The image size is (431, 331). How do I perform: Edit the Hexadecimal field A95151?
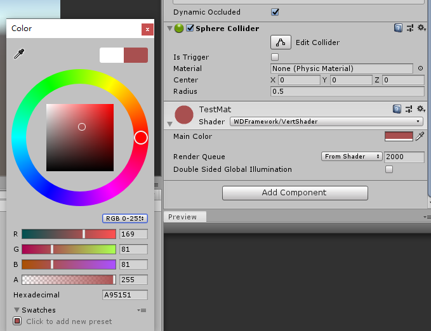coord(125,295)
